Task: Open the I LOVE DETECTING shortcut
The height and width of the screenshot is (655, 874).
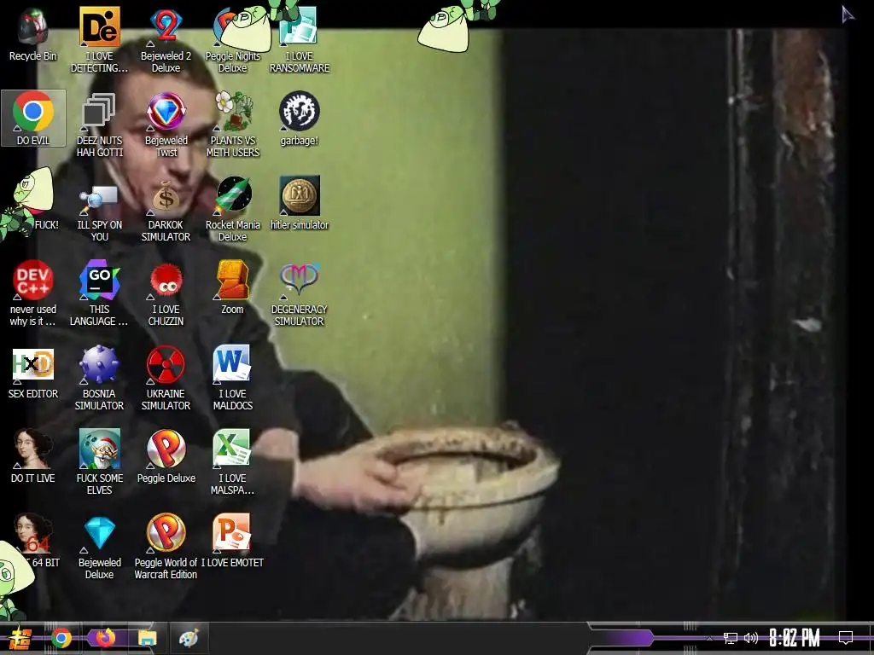Action: tap(99, 40)
